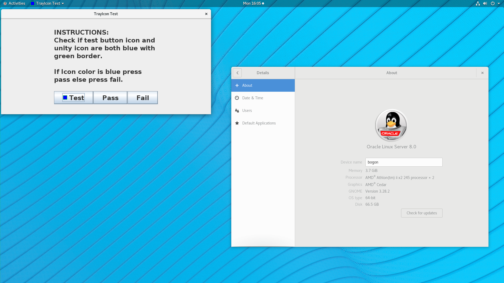Viewport: 504px width, 283px height.
Task: Click the About sparkle icon in sidebar
Action: click(237, 85)
